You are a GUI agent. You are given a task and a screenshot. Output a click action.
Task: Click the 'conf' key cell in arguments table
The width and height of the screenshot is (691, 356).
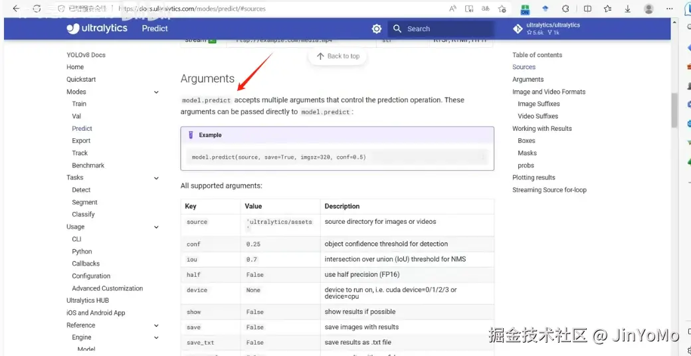click(x=211, y=244)
